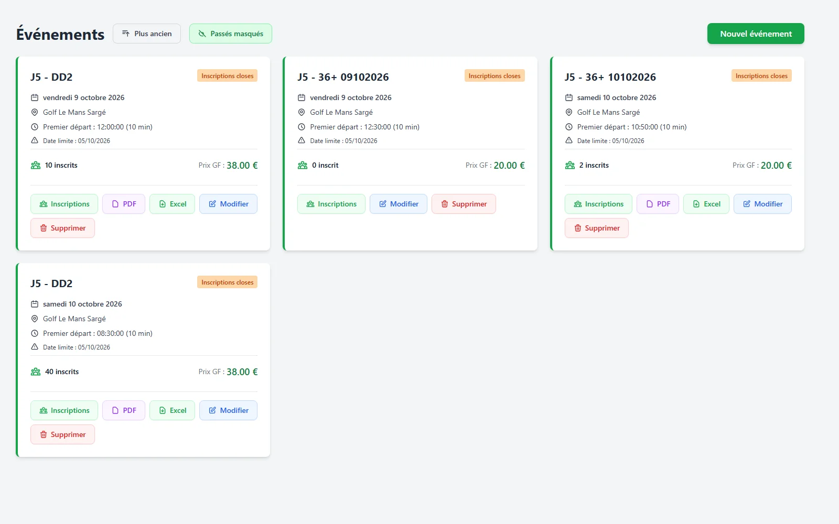The width and height of the screenshot is (839, 524).
Task: Click the 0 inscrit count text
Action: [x=325, y=165]
